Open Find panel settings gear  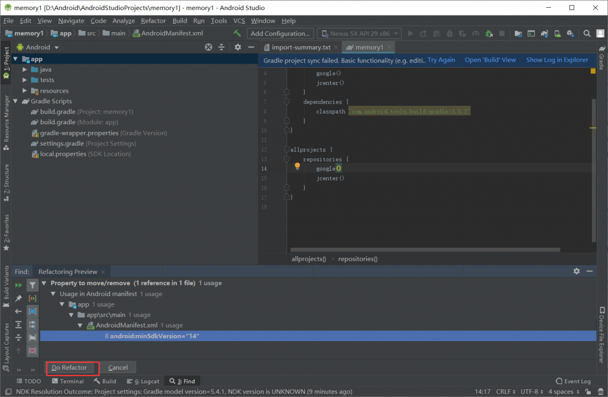tap(577, 271)
